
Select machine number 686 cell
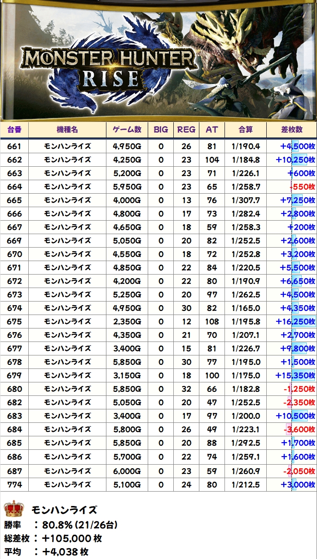[x=14, y=457]
